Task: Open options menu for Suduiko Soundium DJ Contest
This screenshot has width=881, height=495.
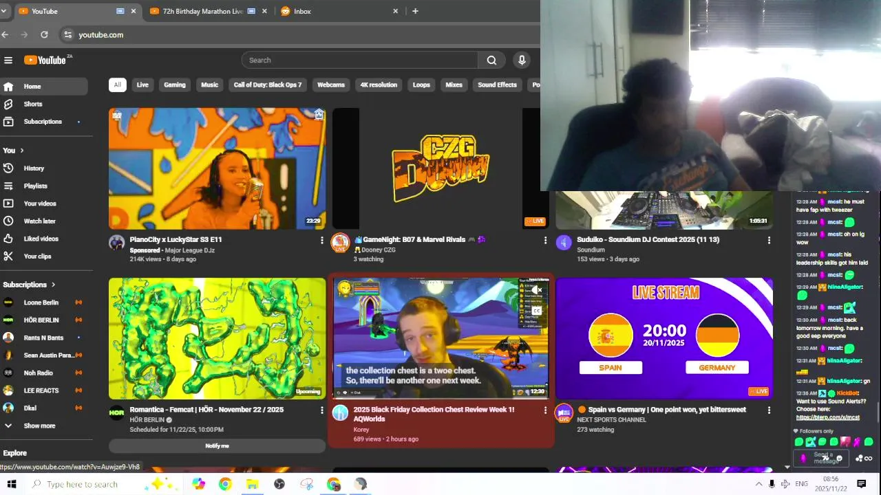Action: [x=769, y=240]
